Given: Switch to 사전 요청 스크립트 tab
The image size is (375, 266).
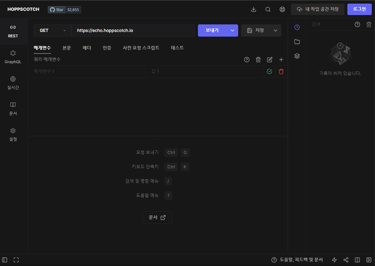Looking at the screenshot, I should tap(141, 48).
